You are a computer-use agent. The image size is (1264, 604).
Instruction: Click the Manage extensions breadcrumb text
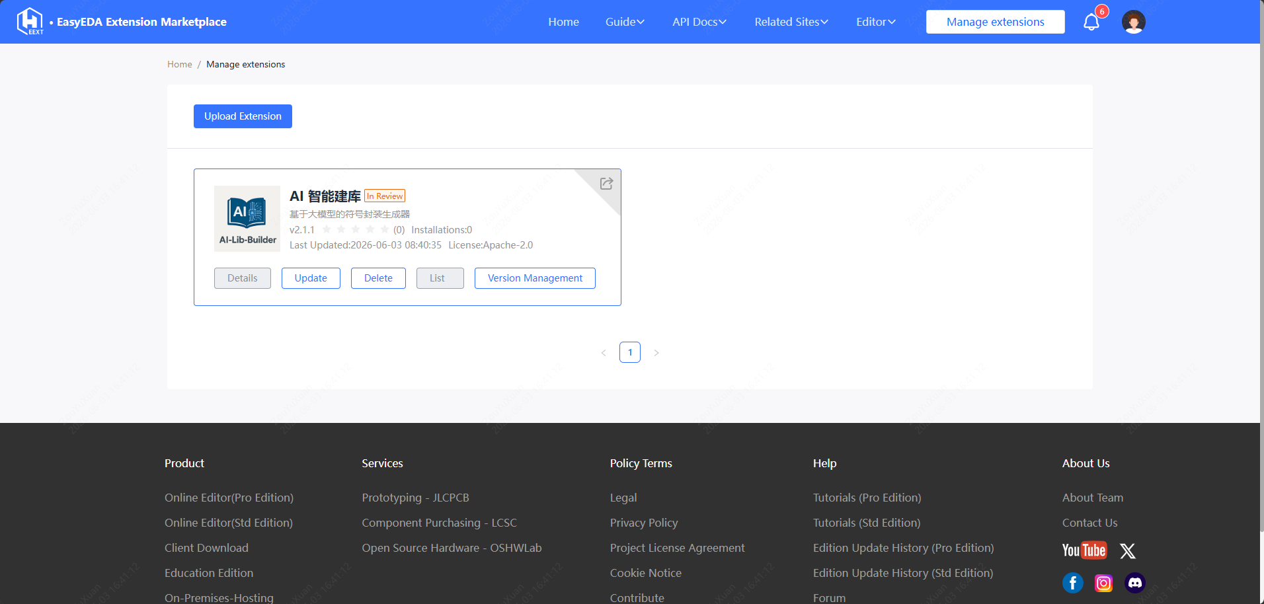(x=246, y=64)
